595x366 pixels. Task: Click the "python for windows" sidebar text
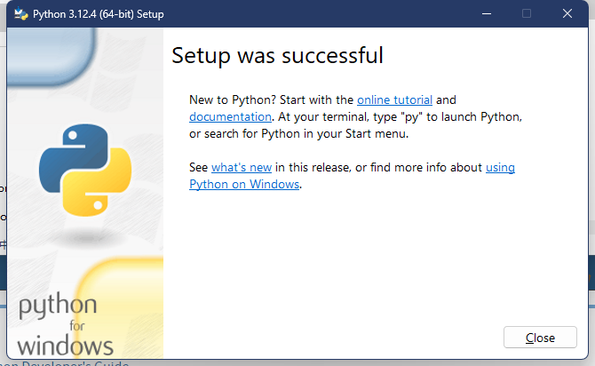(67, 324)
